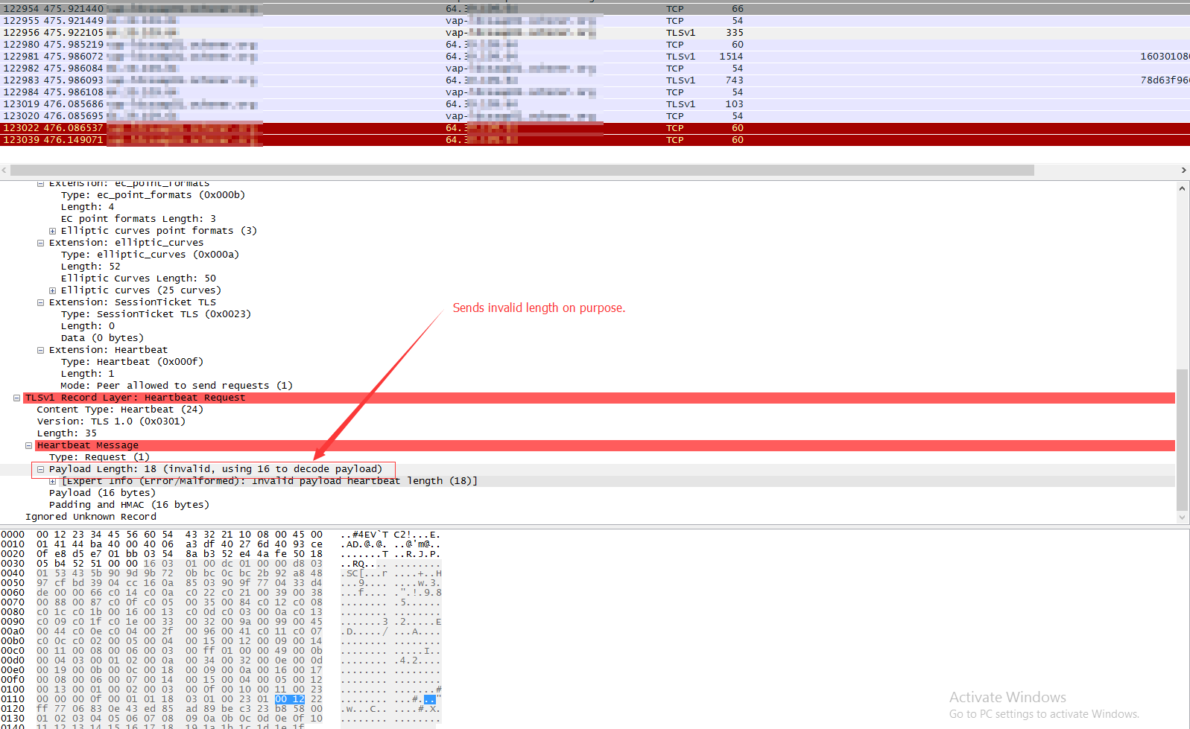Screen dimensions: 1190x729
Task: Select packet 122984 row
Action: point(595,92)
